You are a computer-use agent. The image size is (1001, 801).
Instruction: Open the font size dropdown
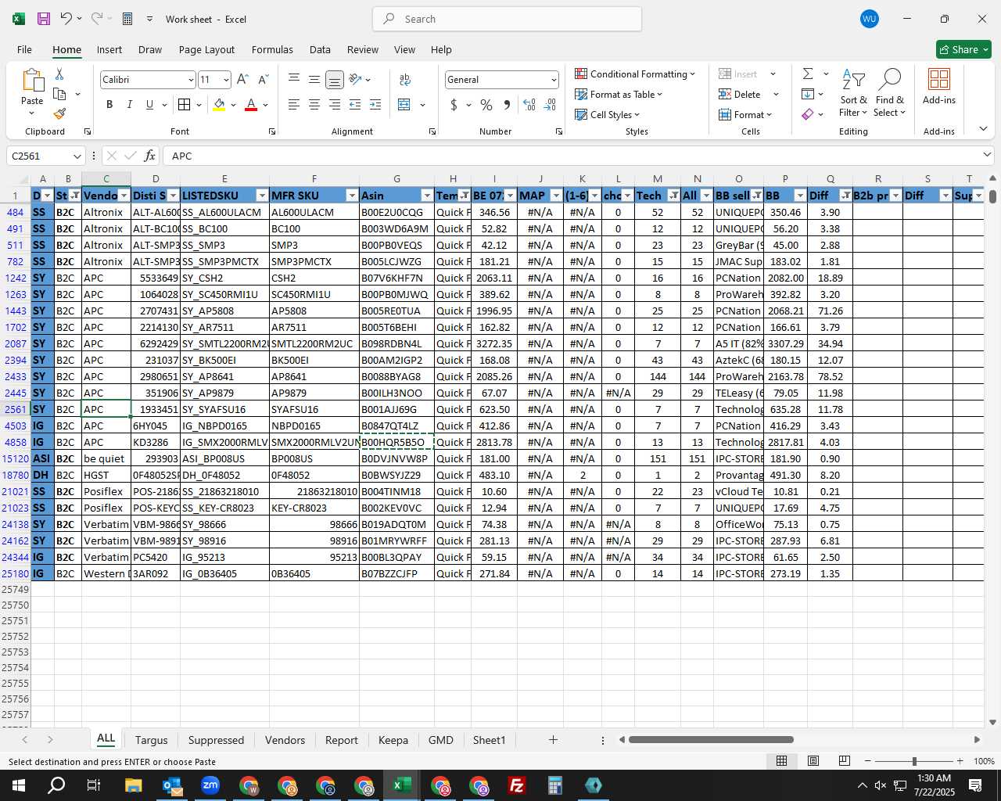click(226, 80)
